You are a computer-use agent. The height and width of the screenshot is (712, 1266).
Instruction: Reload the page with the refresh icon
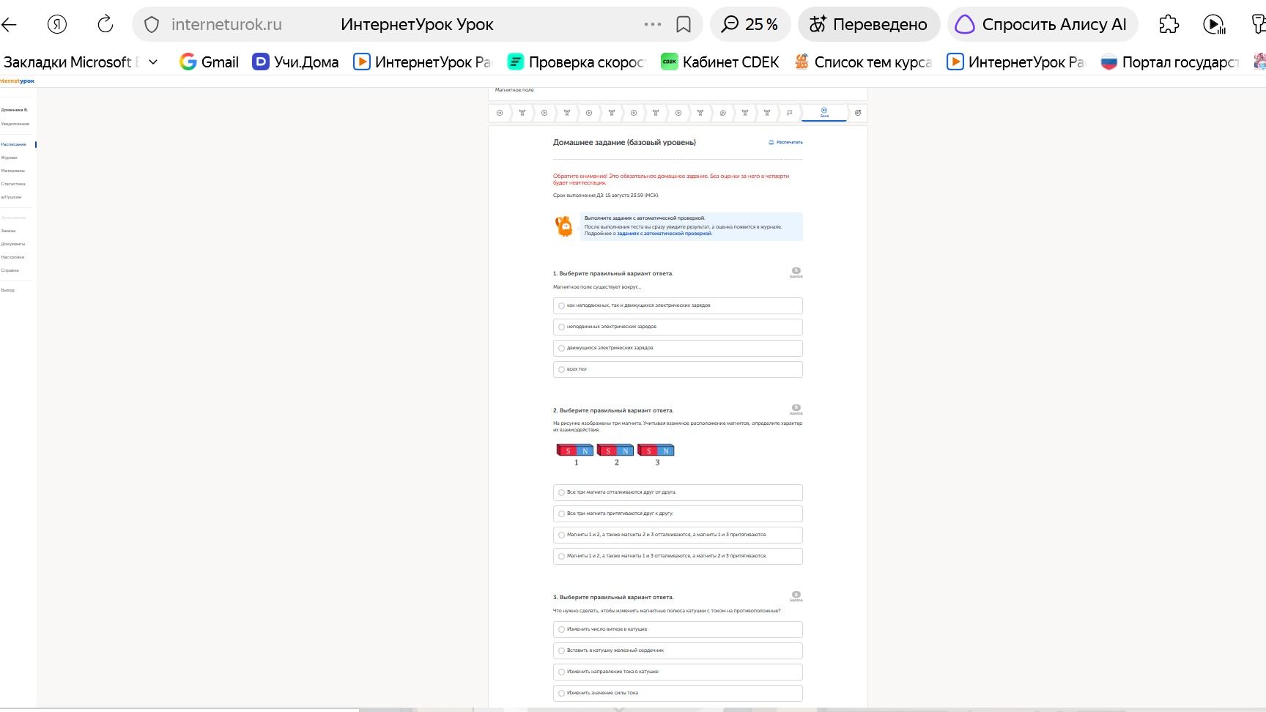(x=105, y=24)
